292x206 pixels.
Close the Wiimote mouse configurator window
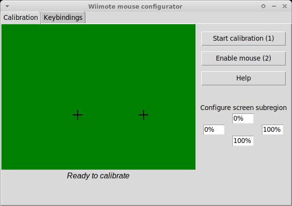point(285,6)
